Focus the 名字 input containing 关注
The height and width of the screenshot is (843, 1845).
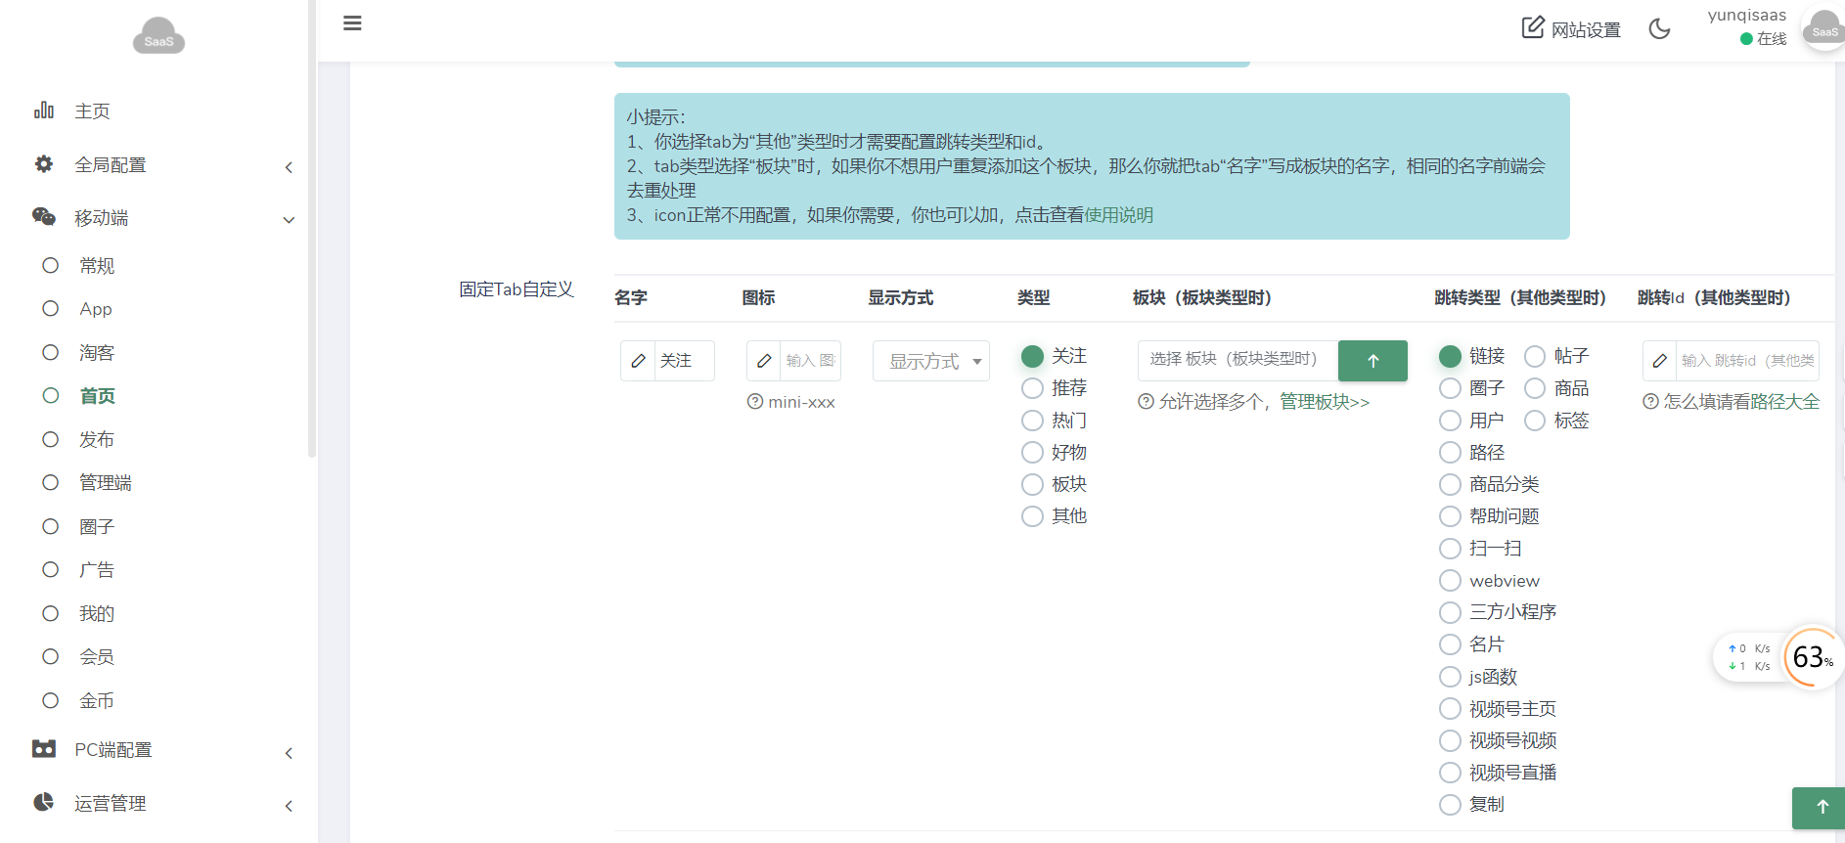(x=685, y=361)
